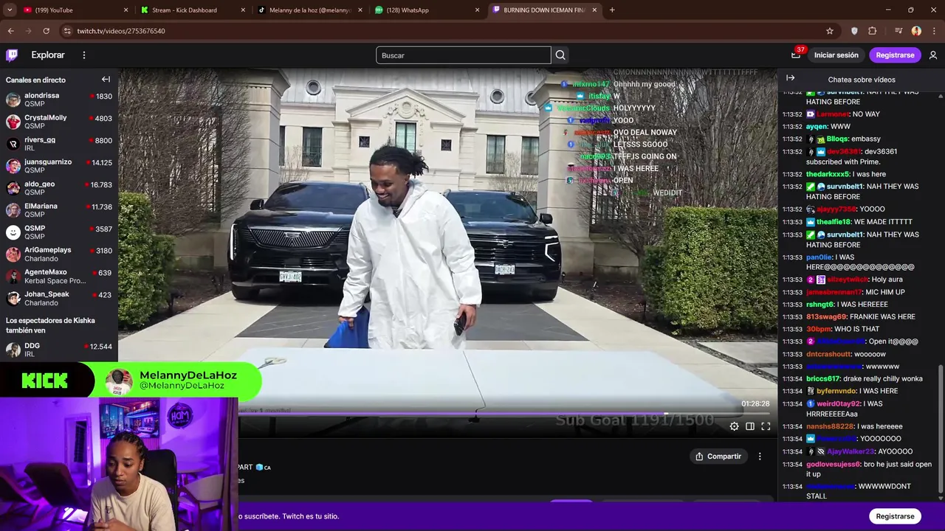The height and width of the screenshot is (531, 945).
Task: Toggle theater mode in the player
Action: pos(750,426)
